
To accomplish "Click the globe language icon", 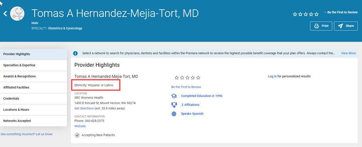I will [174, 114].
